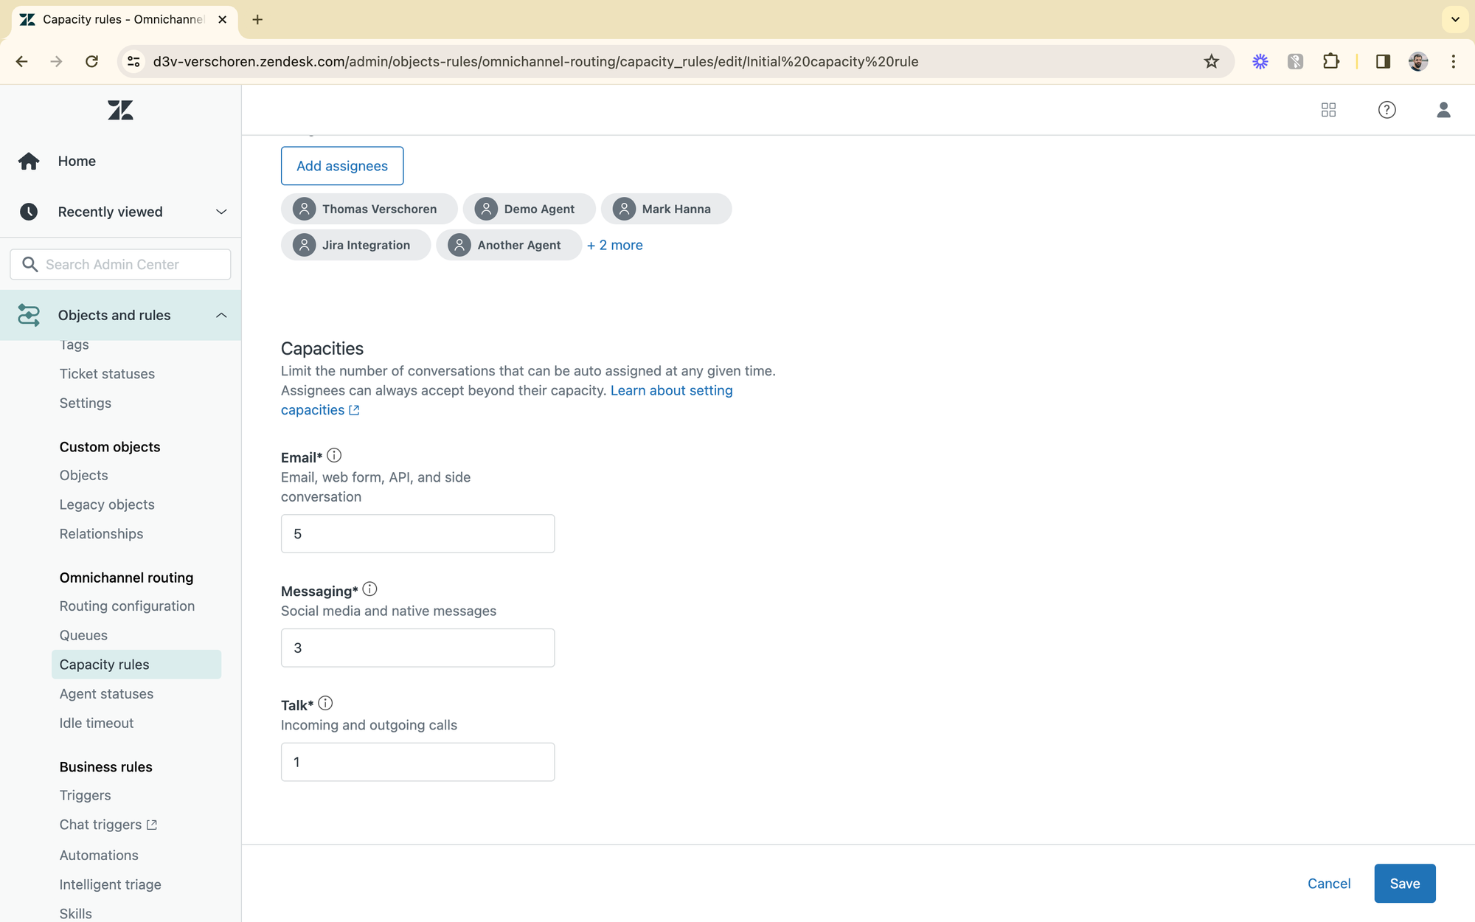Expand the Recently viewed section

(x=221, y=212)
